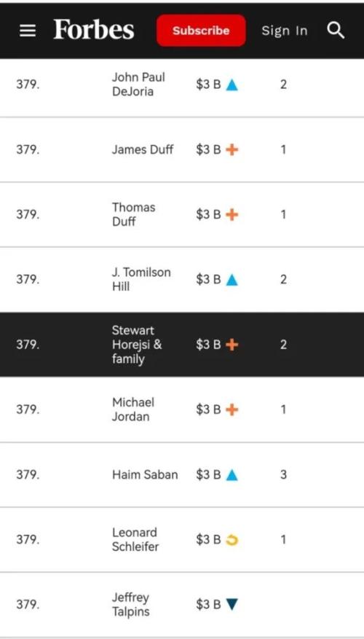The width and height of the screenshot is (364, 639).
Task: Click the blue up arrow for J. Tomilson Hill
Action: 232,280
